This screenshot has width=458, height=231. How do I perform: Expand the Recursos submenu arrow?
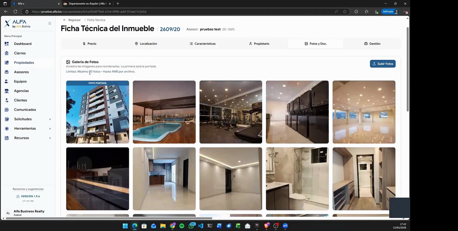(x=50, y=138)
